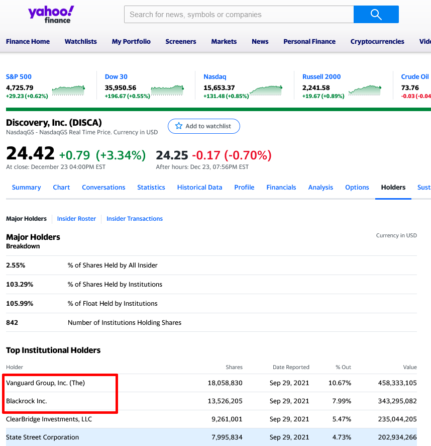Click the Crude Oil link
The image size is (431, 446).
(x=415, y=77)
